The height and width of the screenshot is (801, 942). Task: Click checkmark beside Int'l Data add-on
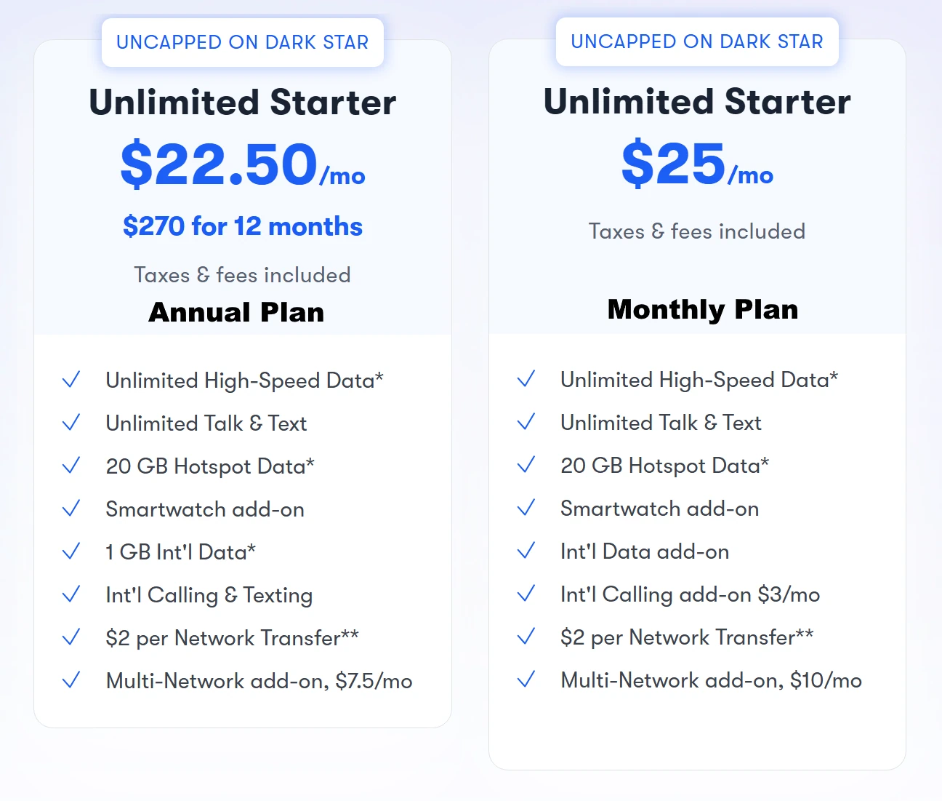point(526,551)
